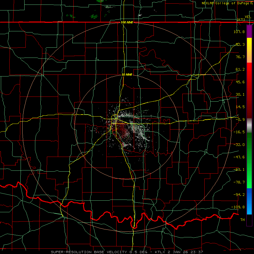This screenshot has height=254, width=254.
Task: Pick the blue segment of color bar
Action: click(249, 201)
